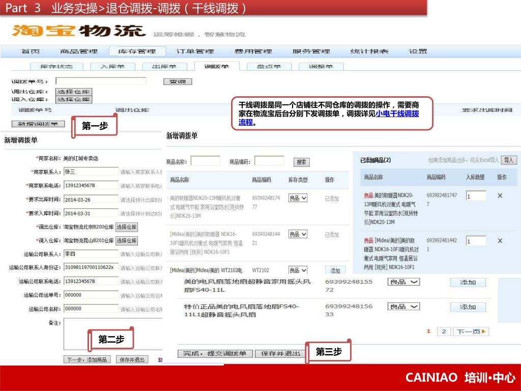
Task: Click product code WT2102 cell
Action: click(x=260, y=270)
